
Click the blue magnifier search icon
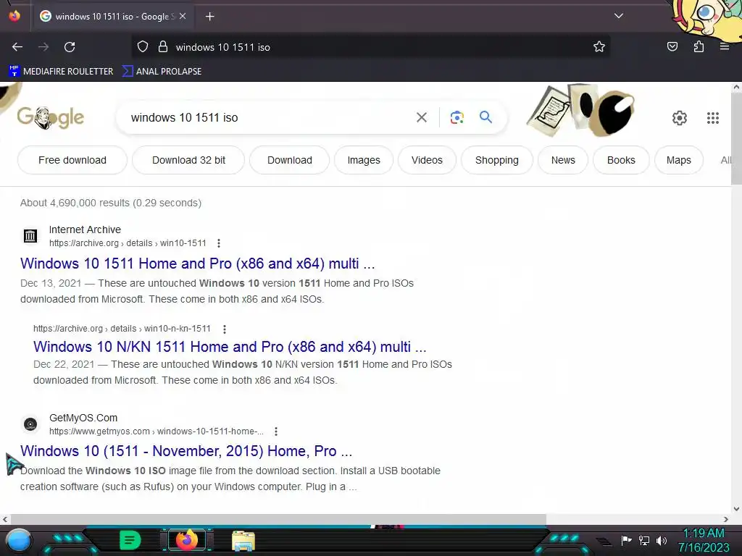point(485,117)
